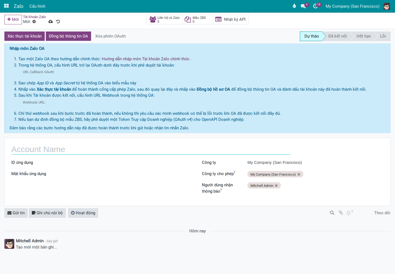
Task: Click Gửi tin chatter button
Action: [x=16, y=213]
